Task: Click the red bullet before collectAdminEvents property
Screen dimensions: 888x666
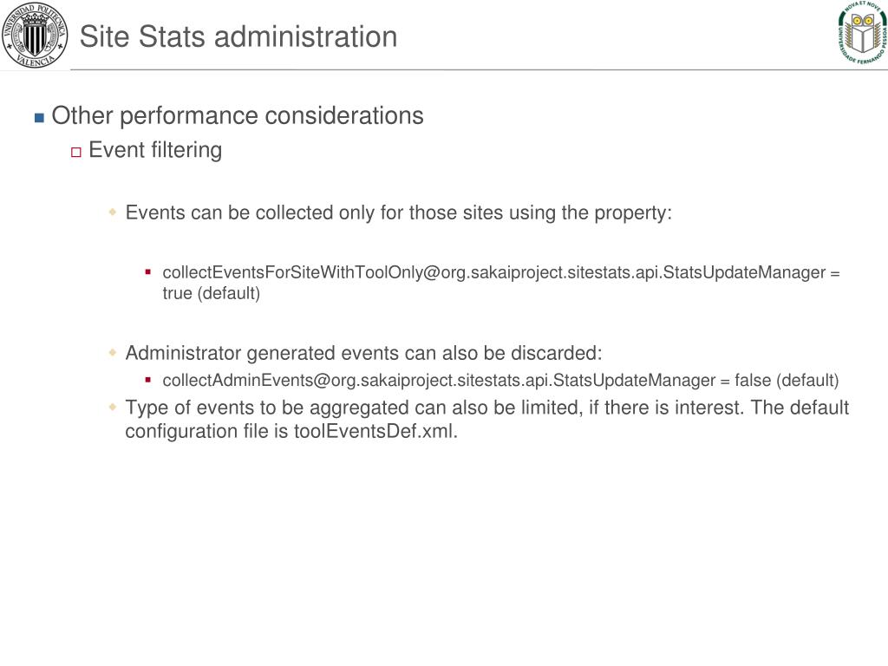Action: tap(147, 380)
